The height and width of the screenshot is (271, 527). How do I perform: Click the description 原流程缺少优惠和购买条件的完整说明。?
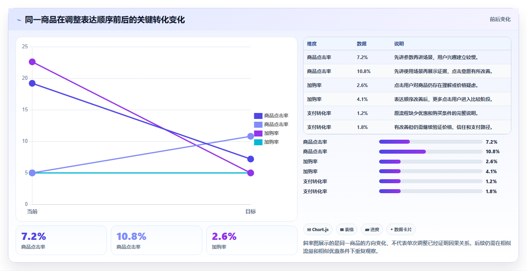pos(437,113)
